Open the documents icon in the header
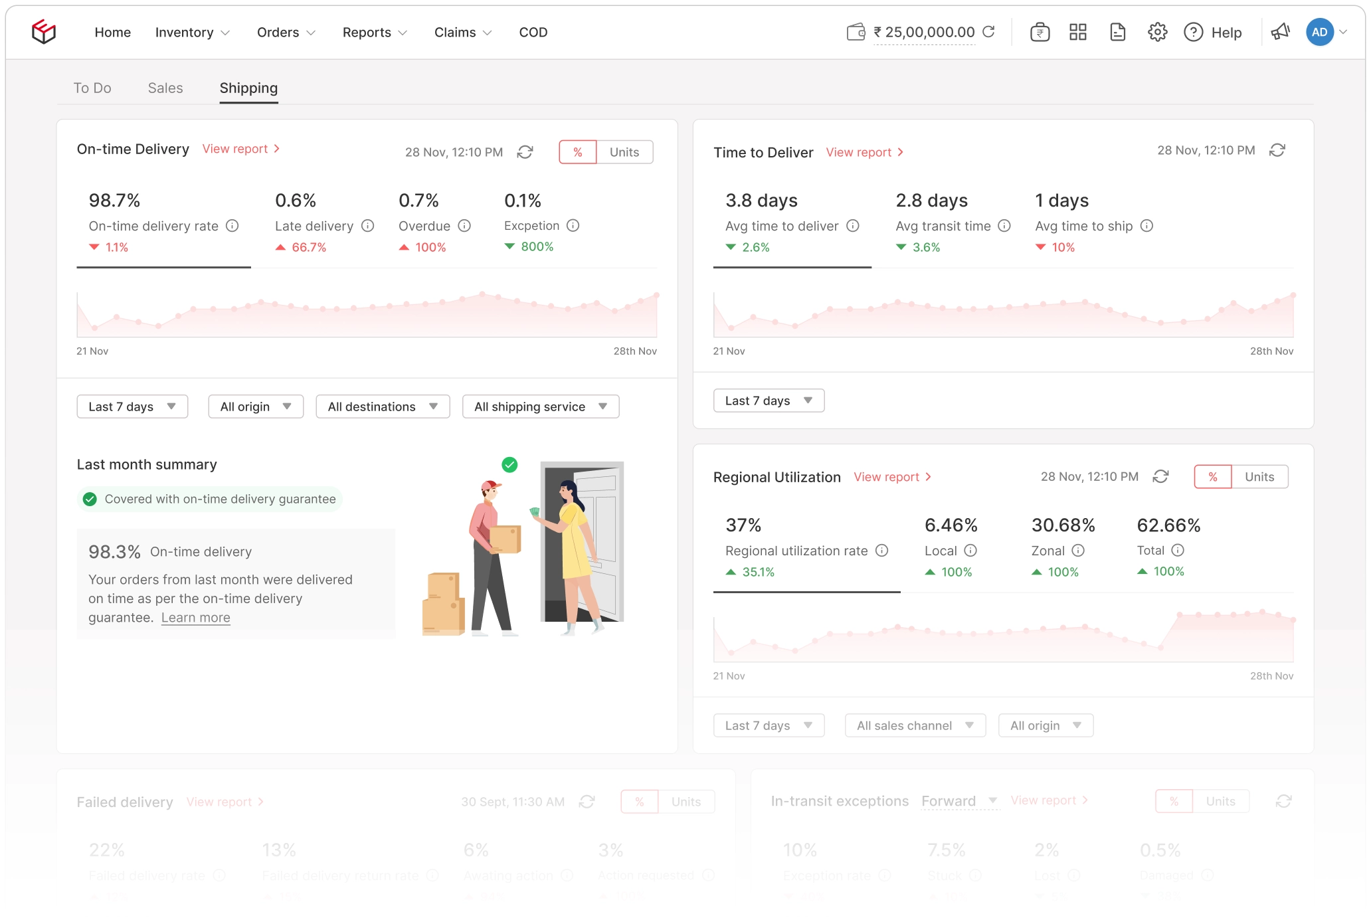The height and width of the screenshot is (918, 1371). [1117, 31]
